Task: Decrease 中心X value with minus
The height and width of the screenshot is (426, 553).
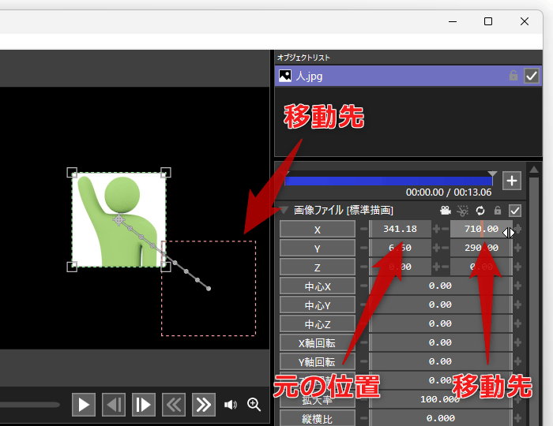Action: pyautogui.click(x=363, y=286)
